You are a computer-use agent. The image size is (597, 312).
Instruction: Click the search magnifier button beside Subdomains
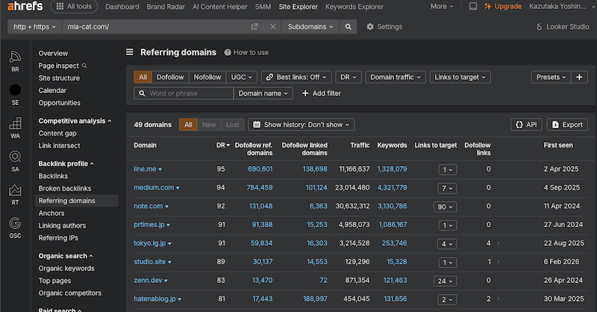348,27
